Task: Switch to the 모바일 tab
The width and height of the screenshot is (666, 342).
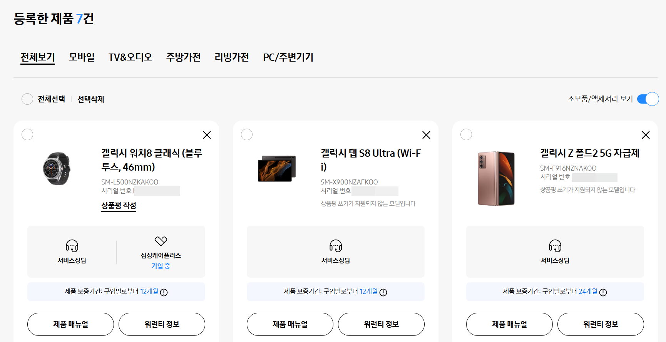Action: tap(82, 57)
